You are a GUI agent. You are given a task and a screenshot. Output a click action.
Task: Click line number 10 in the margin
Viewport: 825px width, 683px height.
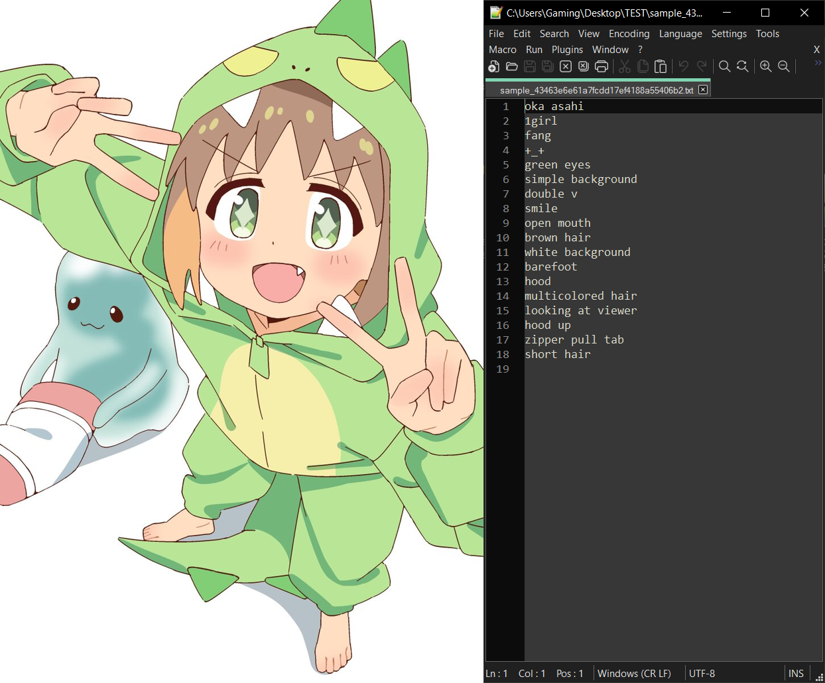coord(503,237)
